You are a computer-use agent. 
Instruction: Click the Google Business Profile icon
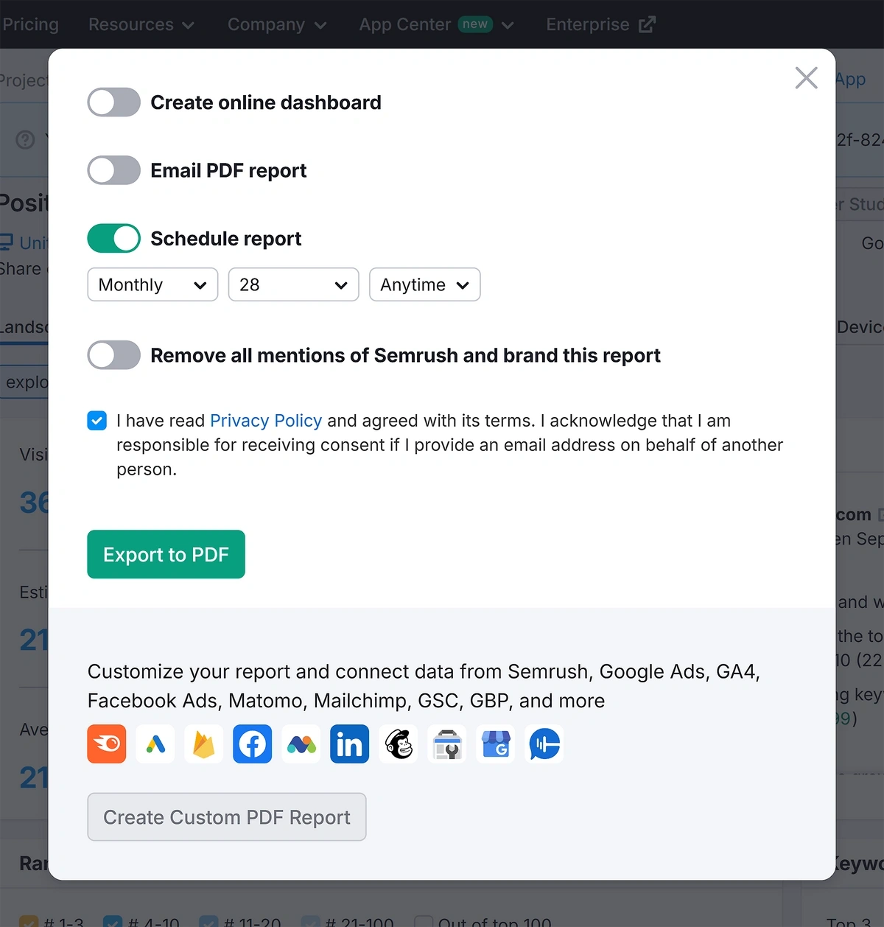496,744
